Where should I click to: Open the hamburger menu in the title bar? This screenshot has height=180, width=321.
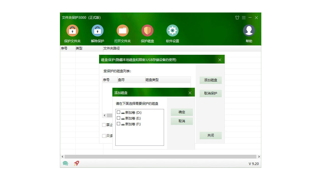[x=244, y=17]
